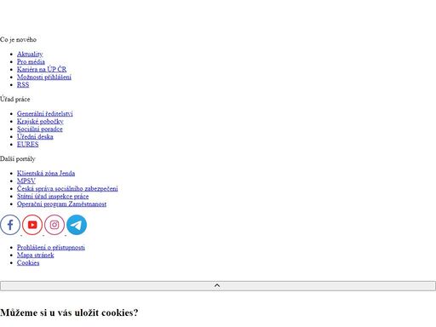View the Úřední deska link
The image size is (436, 327).
(35, 136)
